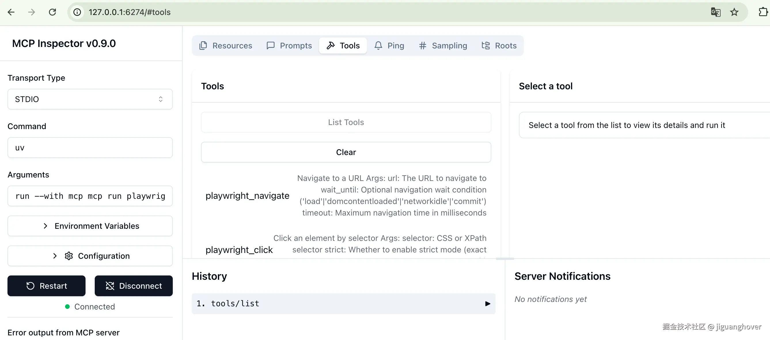Go to the Ping tab

(x=389, y=46)
